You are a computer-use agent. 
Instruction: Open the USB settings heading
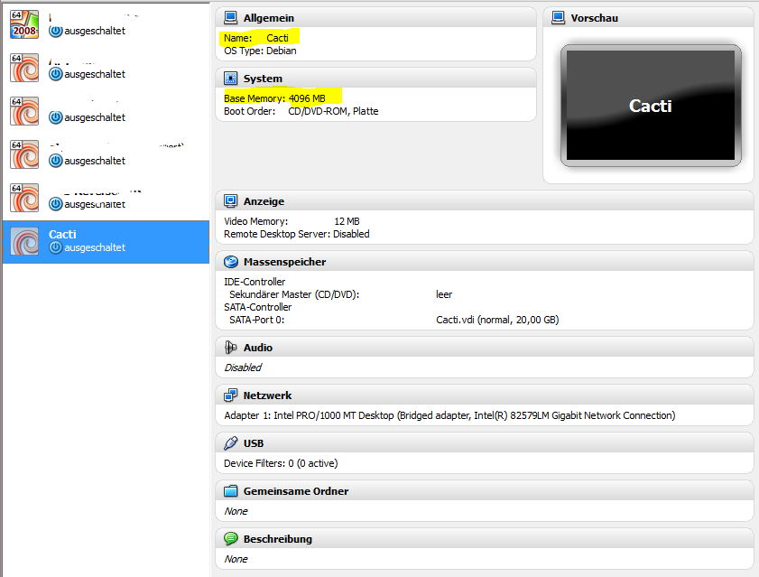254,443
